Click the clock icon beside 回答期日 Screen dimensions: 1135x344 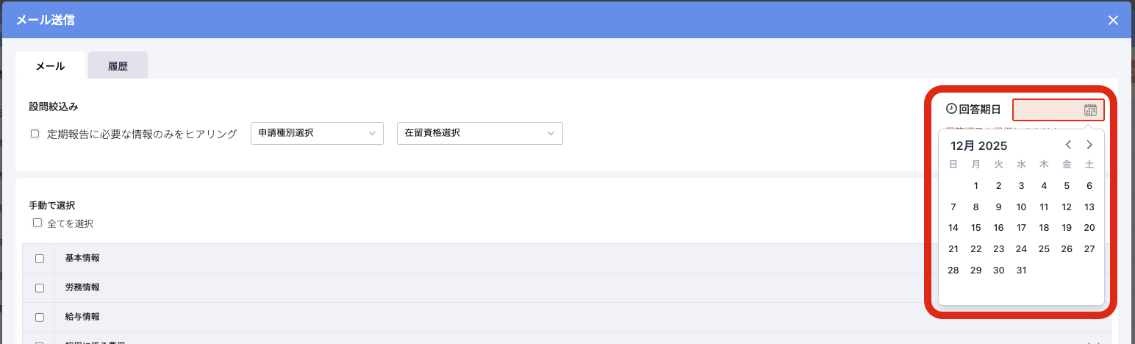[x=951, y=109]
